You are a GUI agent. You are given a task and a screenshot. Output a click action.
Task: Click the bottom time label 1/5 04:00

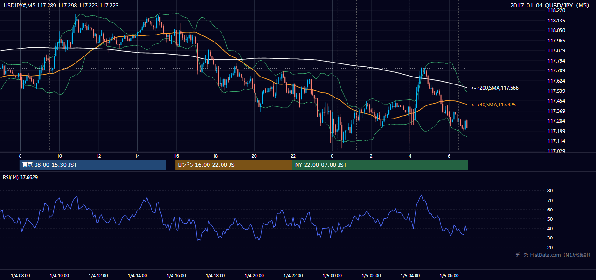410,276
